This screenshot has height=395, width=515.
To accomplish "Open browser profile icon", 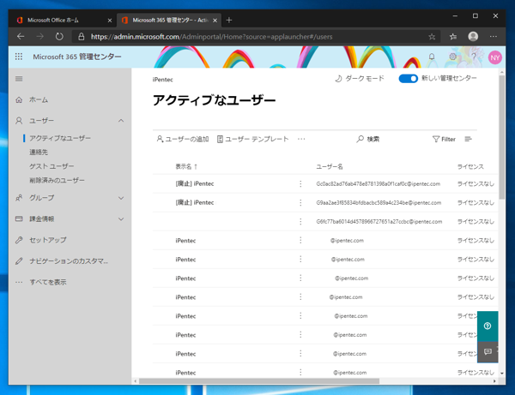I will click(473, 36).
